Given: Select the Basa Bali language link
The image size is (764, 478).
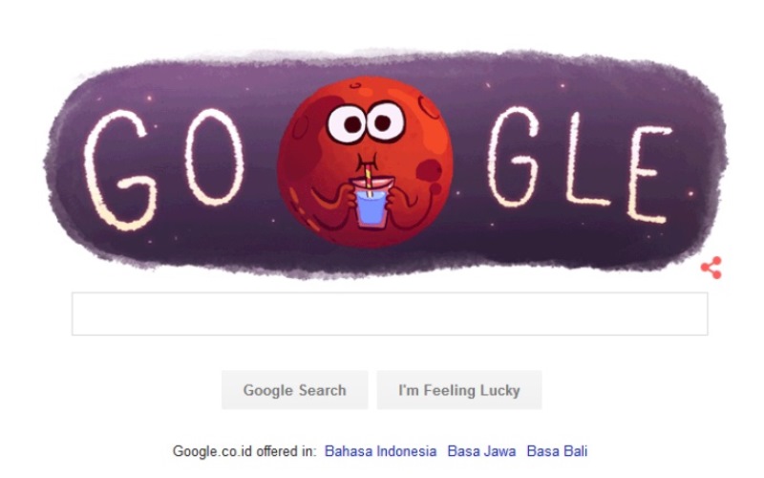Looking at the screenshot, I should click(x=557, y=451).
